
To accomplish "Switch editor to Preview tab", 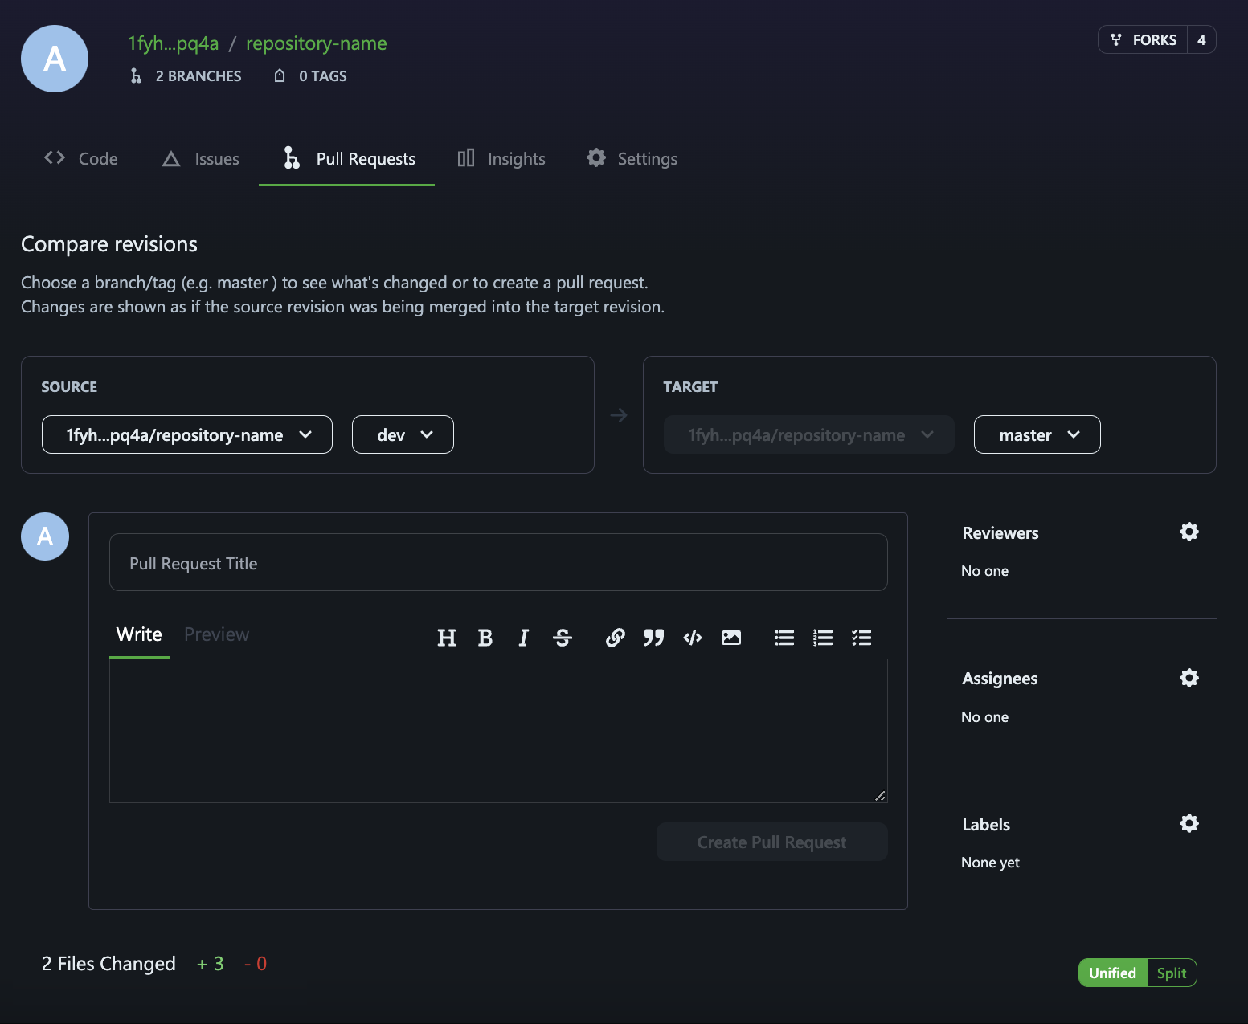I will pyautogui.click(x=217, y=634).
